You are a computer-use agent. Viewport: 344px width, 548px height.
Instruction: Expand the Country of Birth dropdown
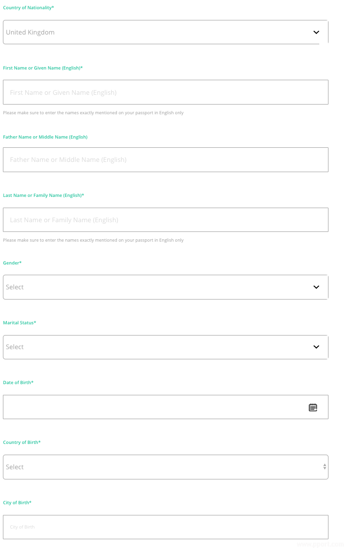(160, 467)
